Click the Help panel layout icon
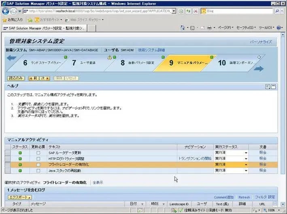The width and height of the screenshot is (287, 214). coord(268,86)
